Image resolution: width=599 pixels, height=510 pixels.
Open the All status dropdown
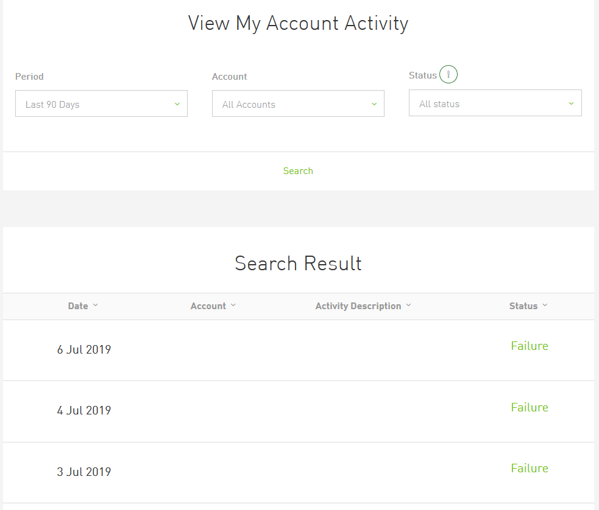point(495,103)
